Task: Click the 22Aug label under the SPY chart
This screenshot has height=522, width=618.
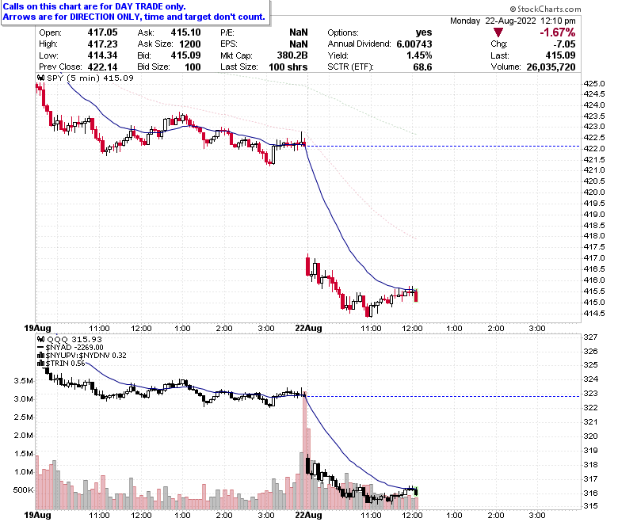Action: click(x=309, y=328)
